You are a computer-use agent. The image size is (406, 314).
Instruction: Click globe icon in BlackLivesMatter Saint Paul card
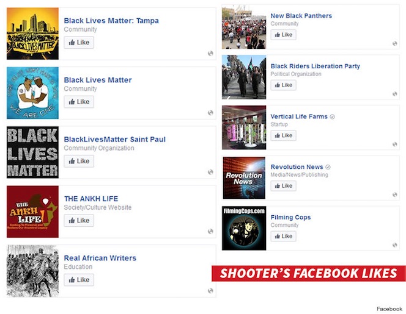pyautogui.click(x=210, y=172)
